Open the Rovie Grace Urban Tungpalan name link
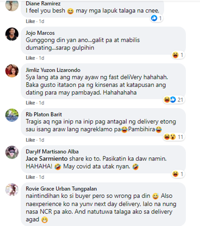Screen dimensions: 200x226 point(61,189)
